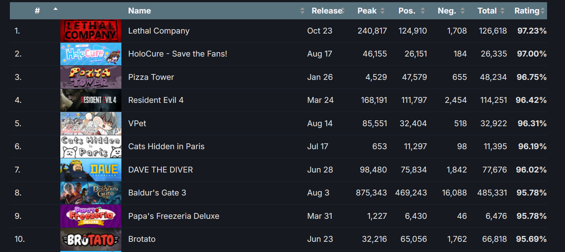This screenshot has height=252, width=565.
Task: Click the DAVE THE DIVER thumbnail
Action: (x=91, y=170)
